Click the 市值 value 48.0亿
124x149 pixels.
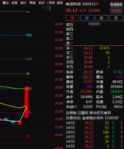click(x=117, y=82)
